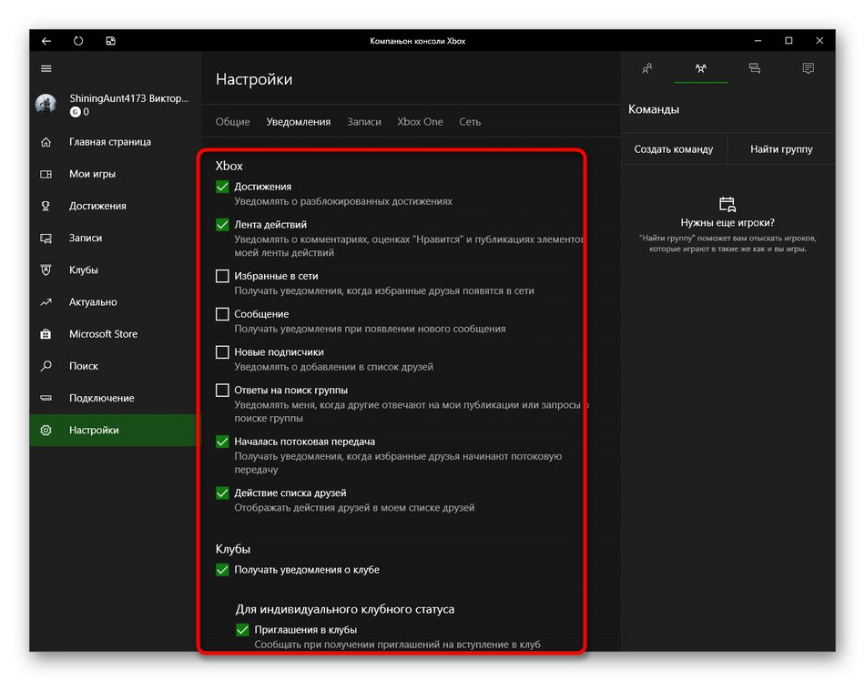This screenshot has width=865, height=681.
Task: Click the calendar icon above Нужны еще игроки
Action: tap(728, 204)
